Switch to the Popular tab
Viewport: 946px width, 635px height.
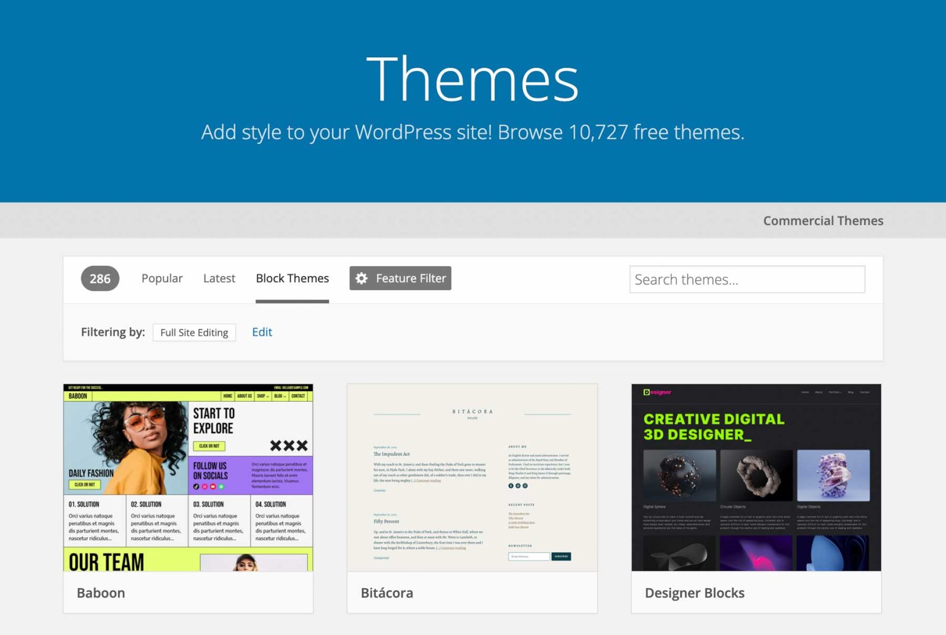(162, 278)
